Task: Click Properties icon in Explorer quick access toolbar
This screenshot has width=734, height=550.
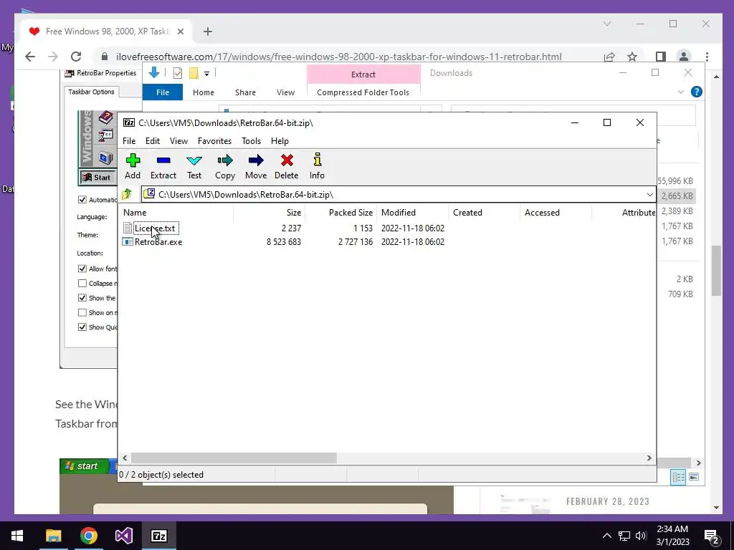Action: [x=178, y=72]
